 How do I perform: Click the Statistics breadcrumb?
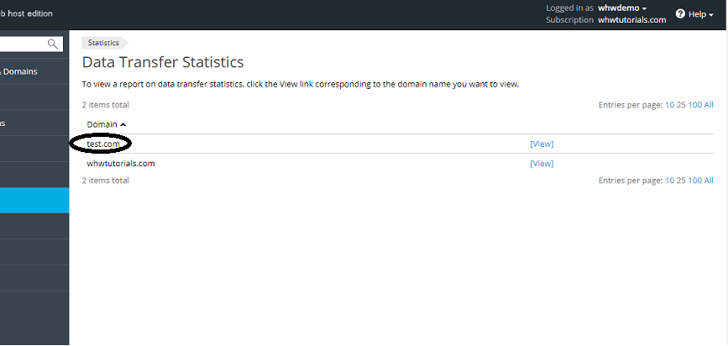coord(103,42)
